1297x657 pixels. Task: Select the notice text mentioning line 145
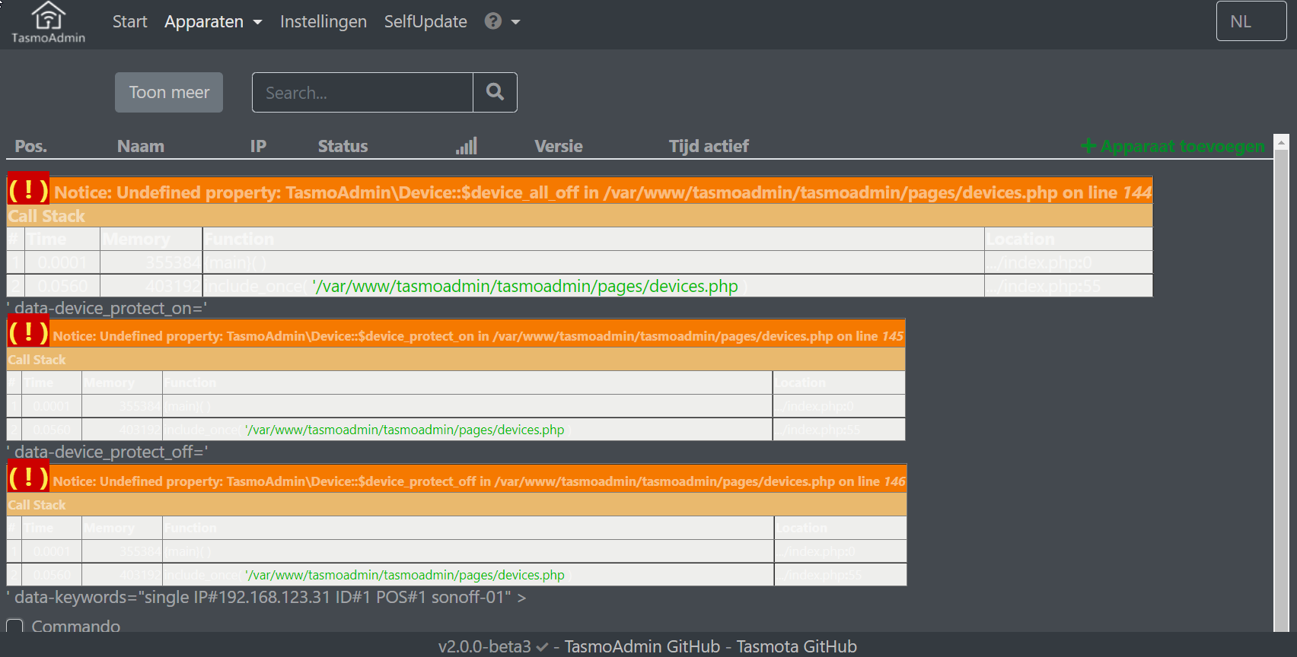(478, 336)
